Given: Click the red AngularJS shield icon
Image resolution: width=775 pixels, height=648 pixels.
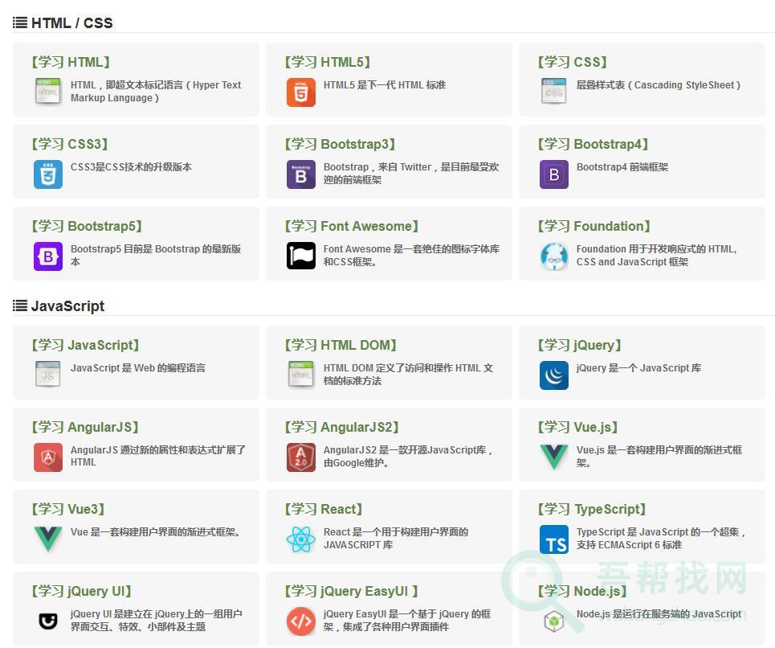Looking at the screenshot, I should pyautogui.click(x=48, y=457).
